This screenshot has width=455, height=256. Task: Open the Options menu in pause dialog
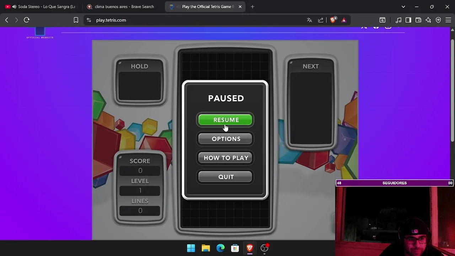[x=225, y=139]
